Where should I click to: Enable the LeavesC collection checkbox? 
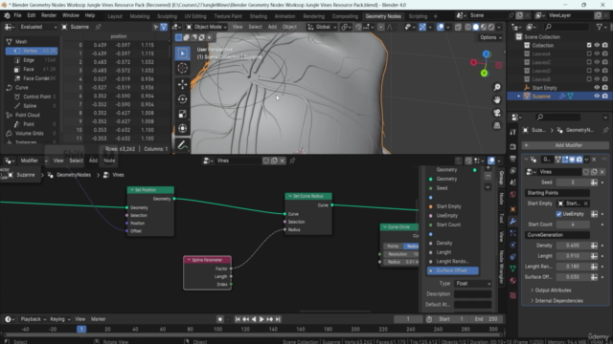589,62
